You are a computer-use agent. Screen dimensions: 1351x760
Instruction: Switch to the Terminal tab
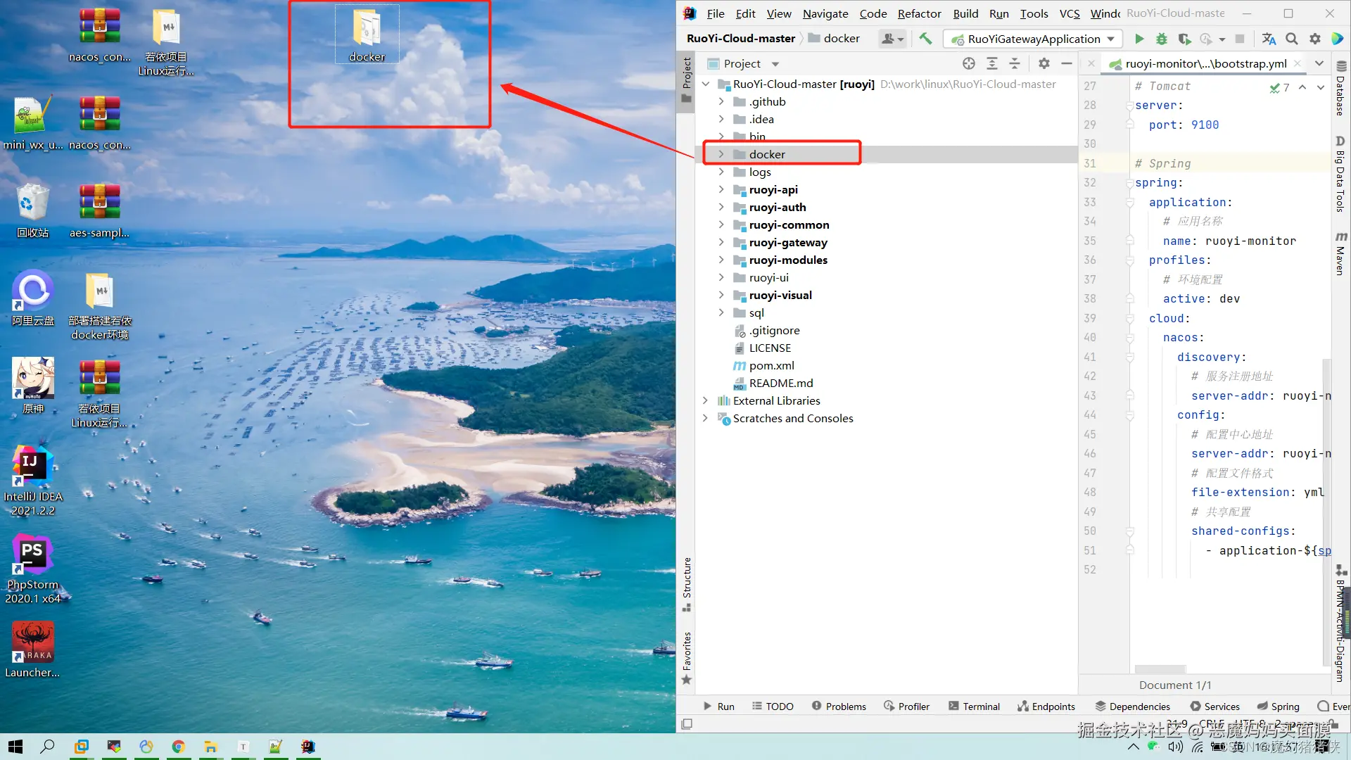[x=974, y=706]
